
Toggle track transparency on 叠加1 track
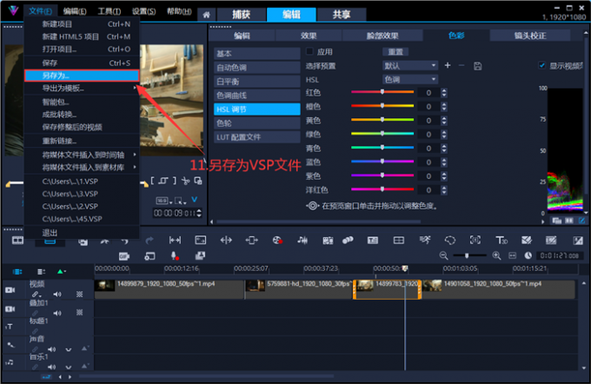80,313
